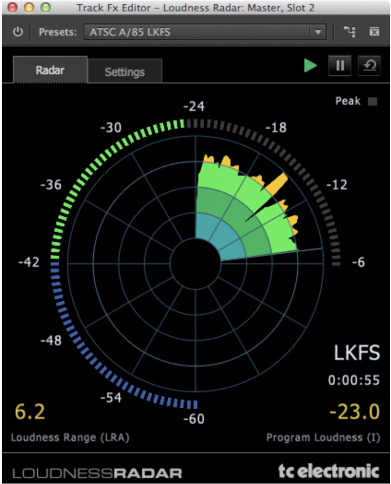Click the -54 mark on the radar ring
Viewport: 391px width, 484px height.
point(111,398)
